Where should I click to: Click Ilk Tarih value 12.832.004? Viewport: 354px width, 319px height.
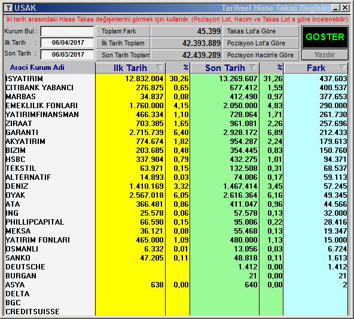(144, 79)
